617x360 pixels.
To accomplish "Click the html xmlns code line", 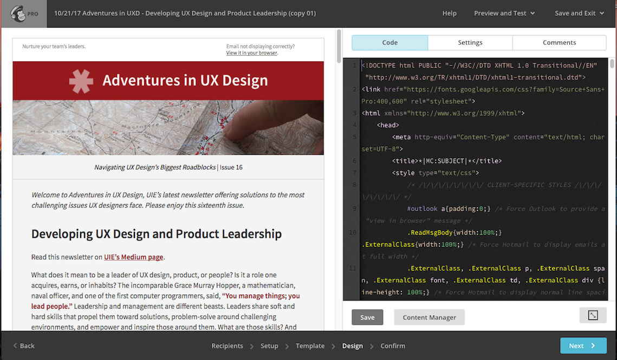I will pos(443,113).
